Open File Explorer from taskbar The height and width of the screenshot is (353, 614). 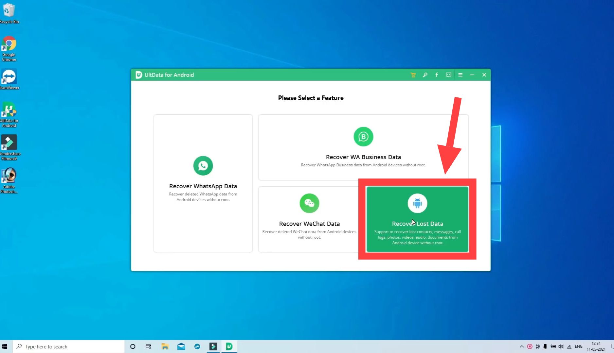tap(165, 346)
